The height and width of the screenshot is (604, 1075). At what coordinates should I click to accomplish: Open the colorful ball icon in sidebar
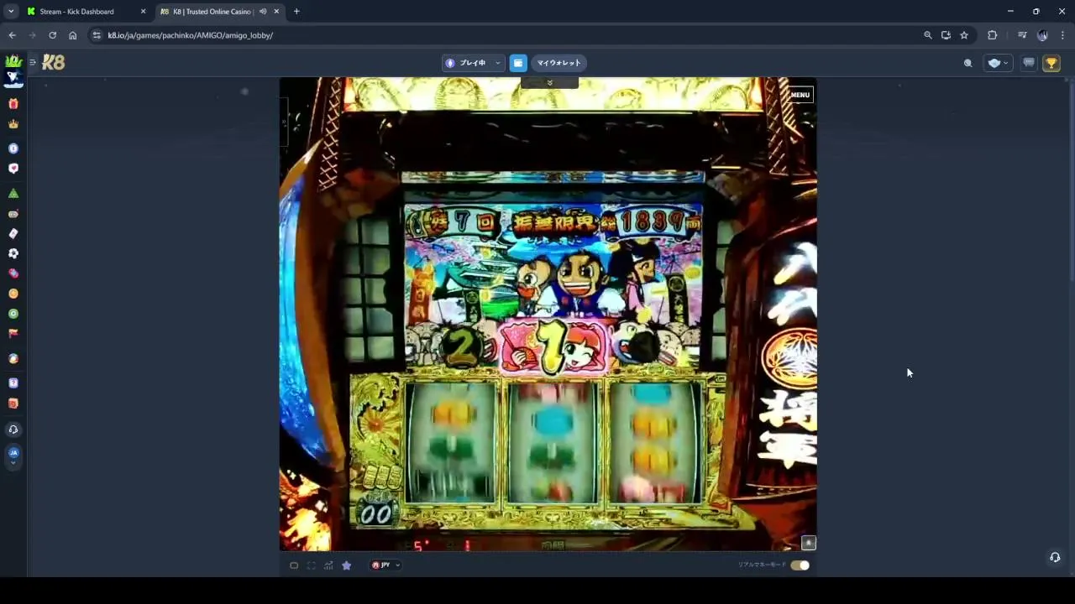click(x=13, y=358)
